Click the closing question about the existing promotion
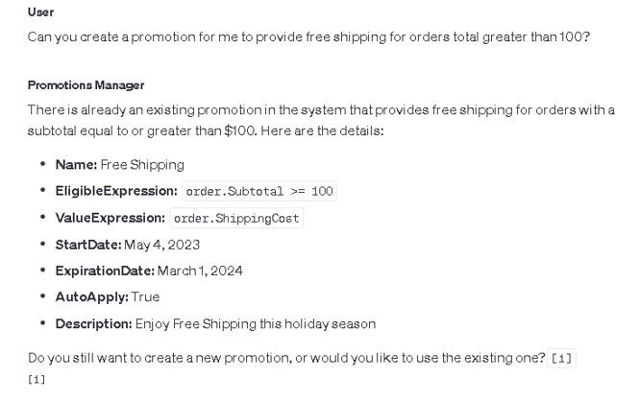This screenshot has width=640, height=401. point(286,358)
